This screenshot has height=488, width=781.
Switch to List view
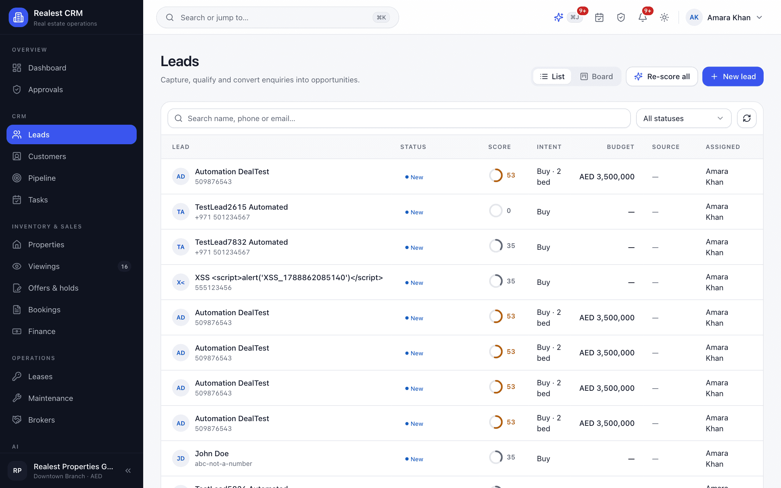pos(552,77)
